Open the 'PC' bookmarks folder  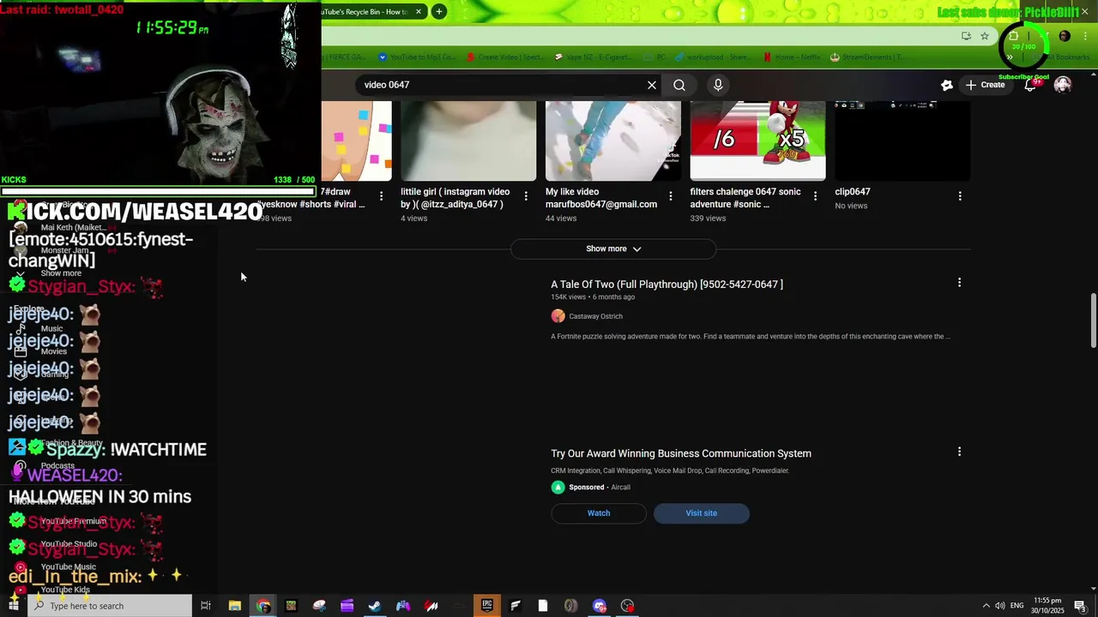[655, 57]
